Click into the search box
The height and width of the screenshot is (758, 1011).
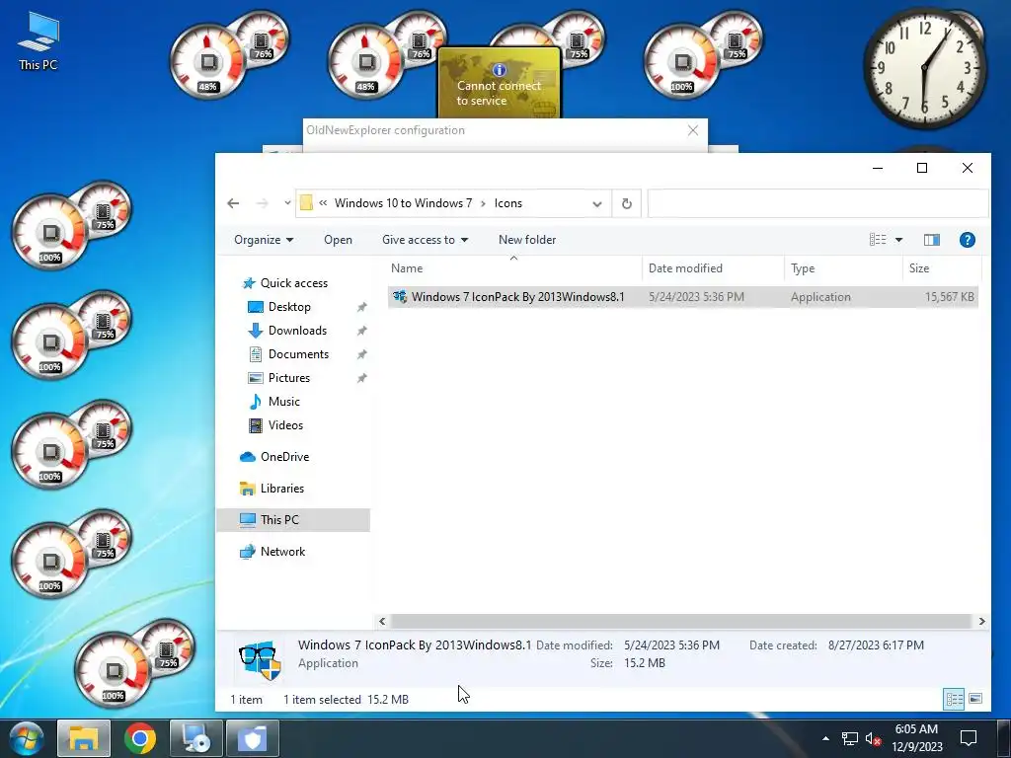pos(817,203)
